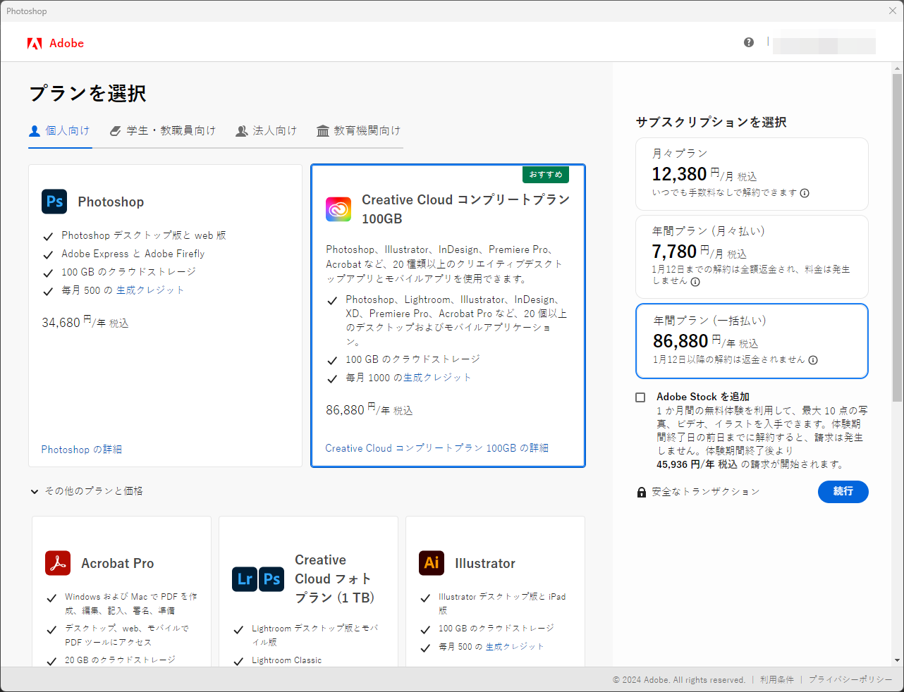Close the Photoshop window
904x692 pixels.
893,11
